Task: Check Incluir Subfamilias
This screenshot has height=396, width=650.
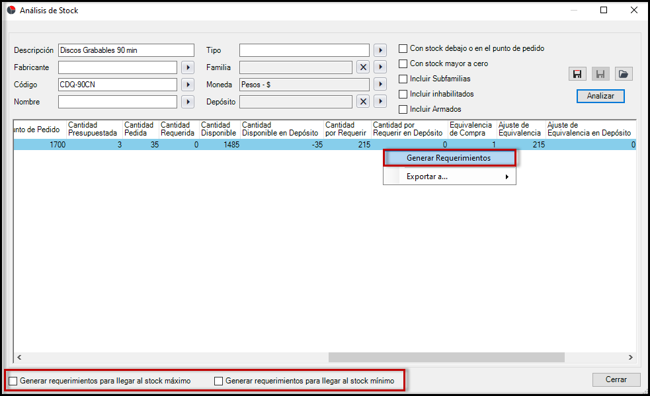Action: pos(403,79)
